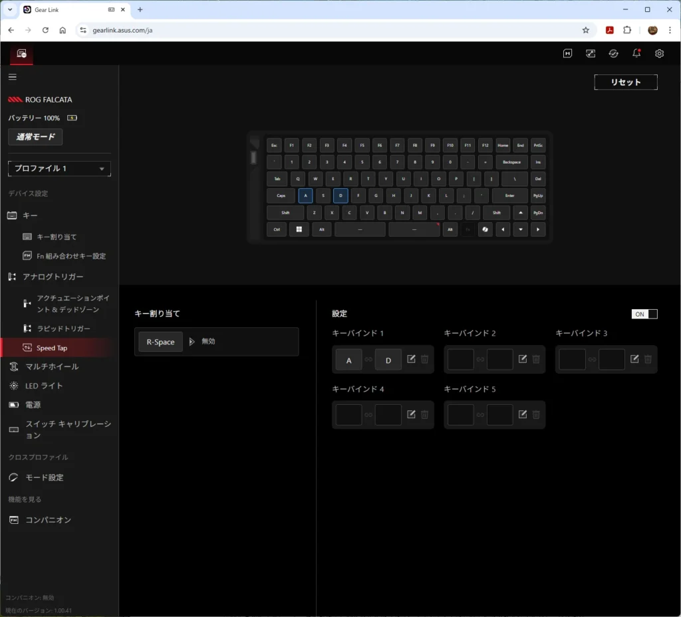681x617 pixels.
Task: Toggle the A key on keyboard diagram
Action: [305, 195]
